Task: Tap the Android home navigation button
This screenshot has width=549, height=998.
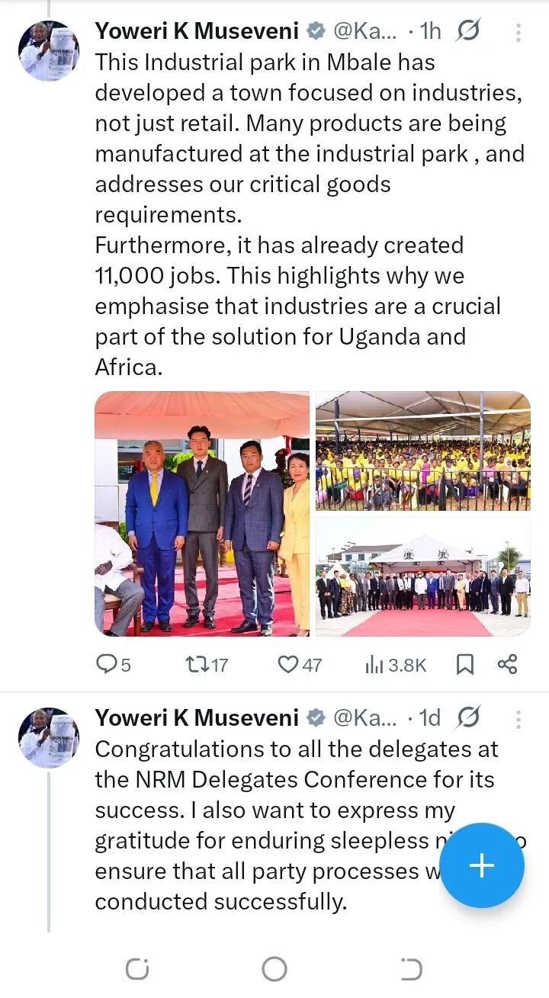Action: (x=274, y=969)
